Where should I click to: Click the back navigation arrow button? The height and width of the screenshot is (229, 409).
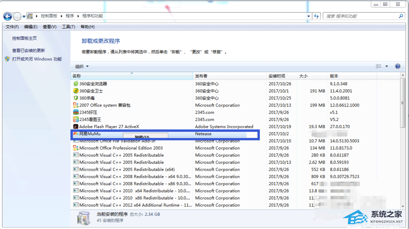8,16
